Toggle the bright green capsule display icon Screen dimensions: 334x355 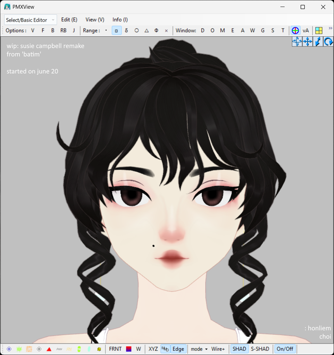coord(79,349)
